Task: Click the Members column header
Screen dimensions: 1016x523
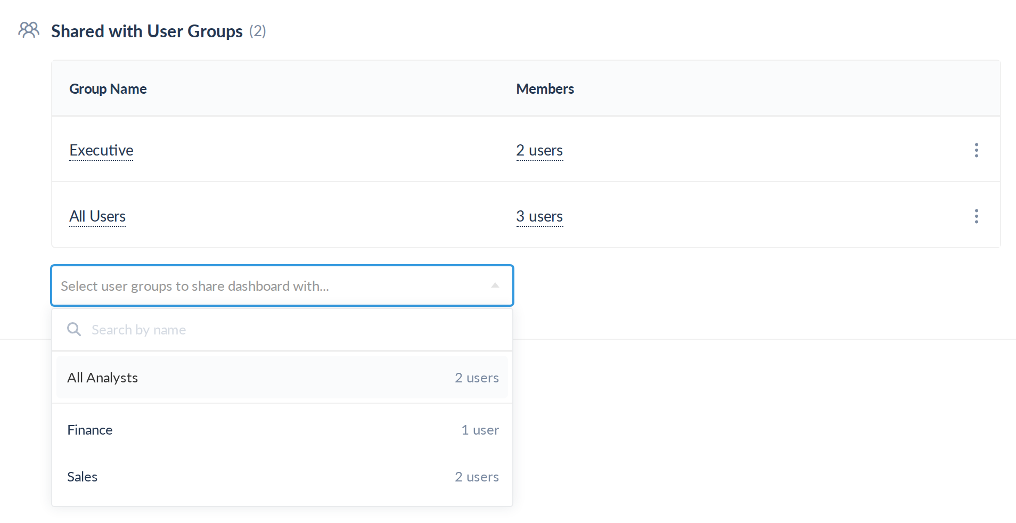Action: click(x=545, y=89)
